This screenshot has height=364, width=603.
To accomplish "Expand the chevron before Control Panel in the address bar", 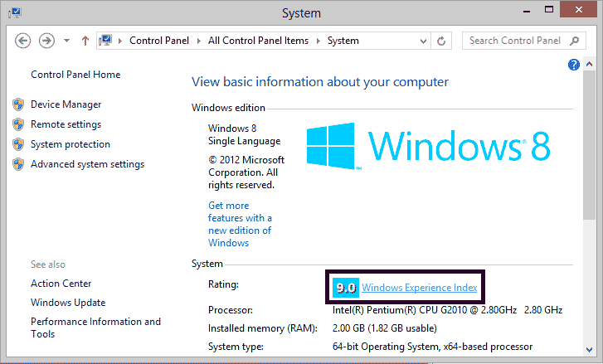I will [x=120, y=41].
